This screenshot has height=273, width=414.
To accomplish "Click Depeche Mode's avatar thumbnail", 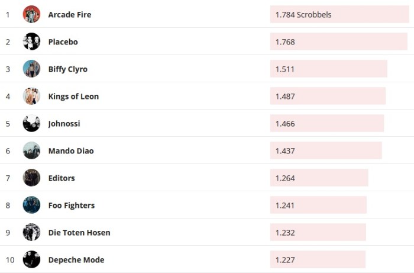I will (31, 259).
